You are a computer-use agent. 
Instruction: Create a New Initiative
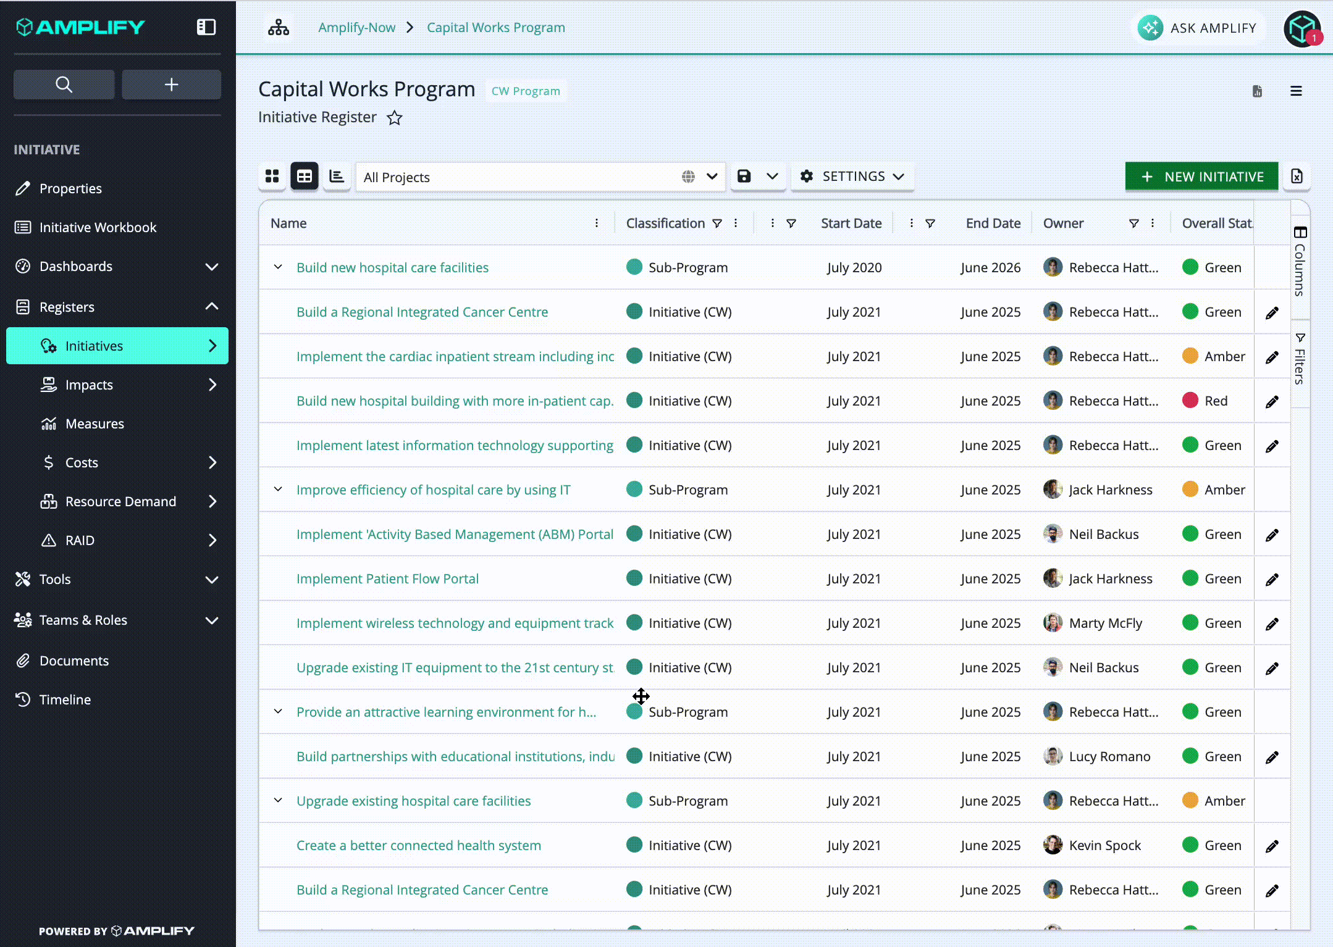tap(1201, 177)
